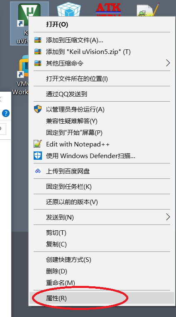The height and width of the screenshot is (317, 176).
Task: Expand the 其他压缩命令 submenu arrow
Action: coord(168,63)
